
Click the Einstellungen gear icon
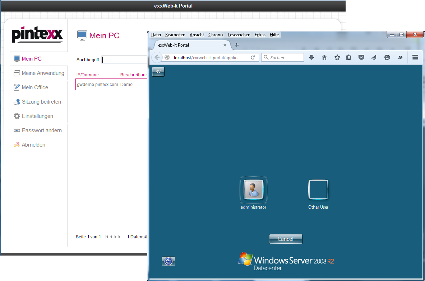(17, 116)
